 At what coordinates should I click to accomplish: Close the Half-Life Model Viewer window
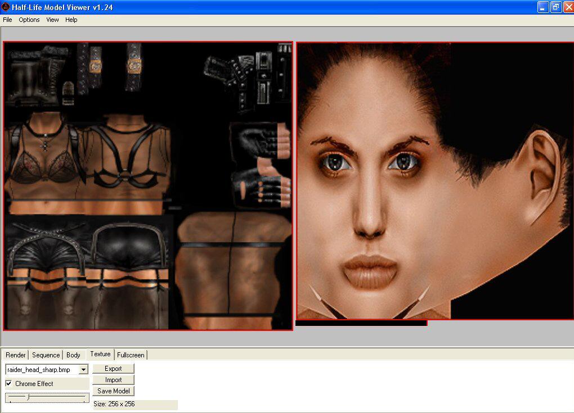[x=569, y=7]
